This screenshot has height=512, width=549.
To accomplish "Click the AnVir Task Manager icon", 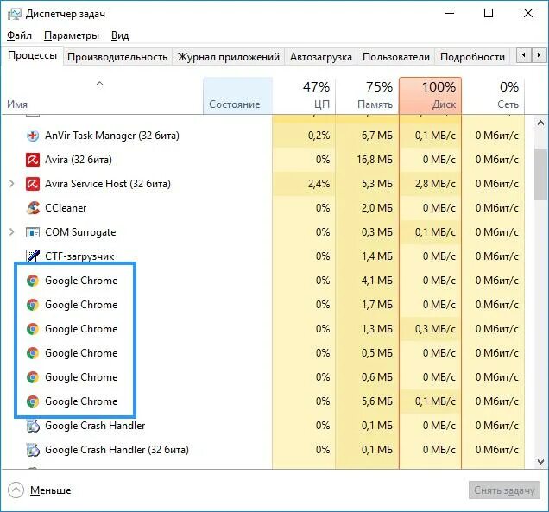I will [x=33, y=136].
